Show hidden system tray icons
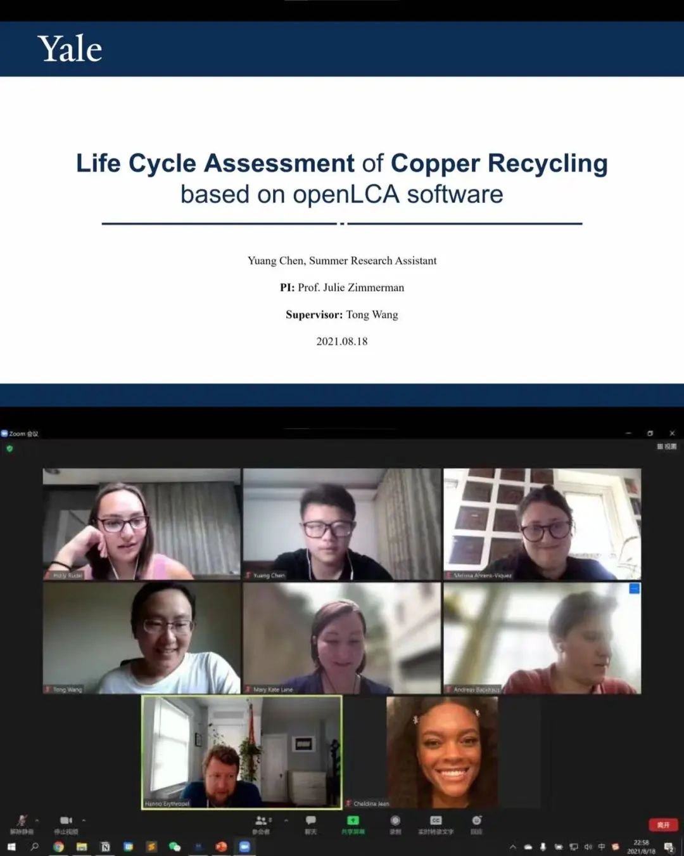This screenshot has width=684, height=856. tap(513, 846)
